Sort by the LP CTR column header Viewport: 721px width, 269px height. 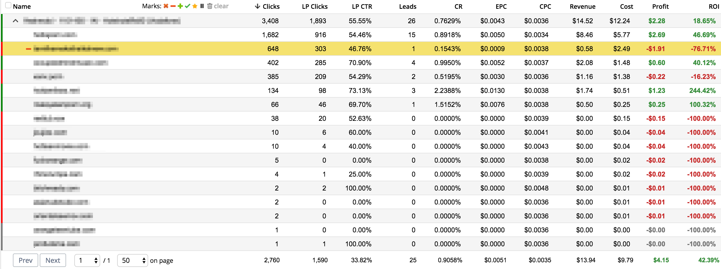(362, 6)
